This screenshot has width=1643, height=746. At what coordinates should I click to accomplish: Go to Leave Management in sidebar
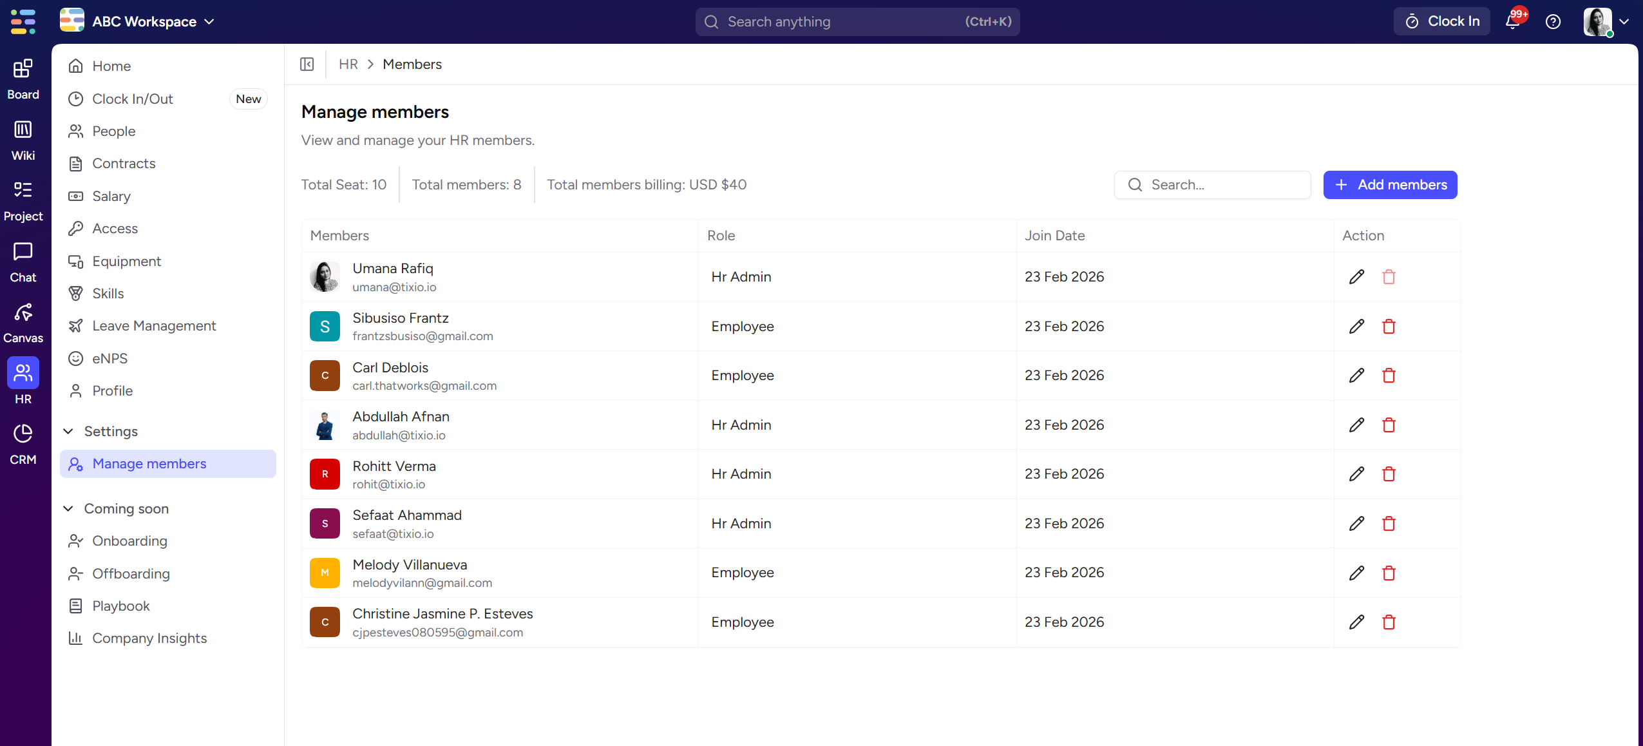click(154, 326)
